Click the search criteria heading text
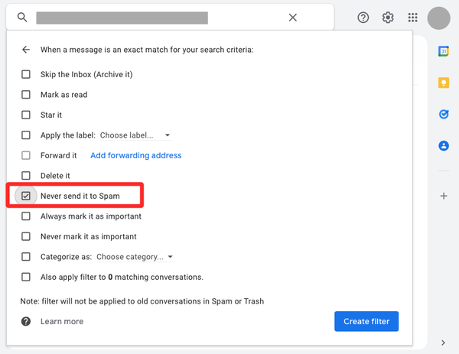The height and width of the screenshot is (354, 459). point(147,50)
